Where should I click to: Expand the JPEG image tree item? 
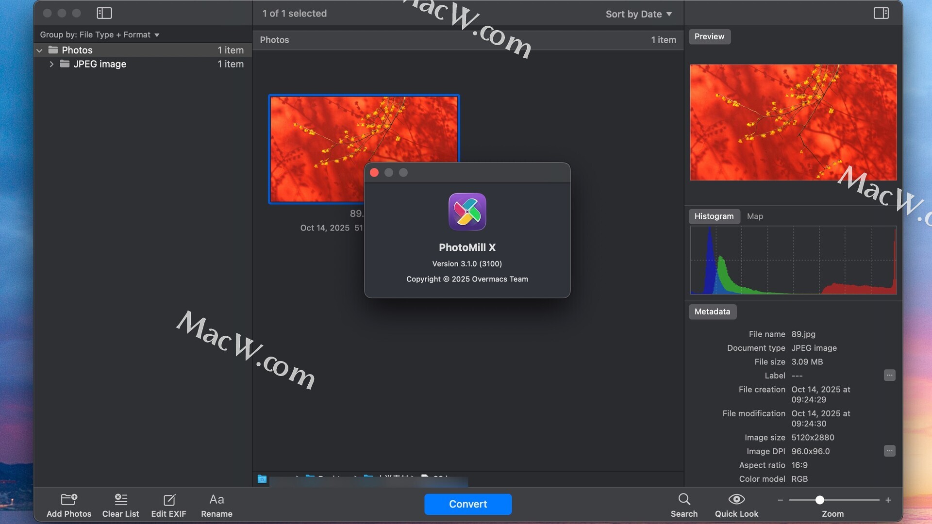[51, 64]
